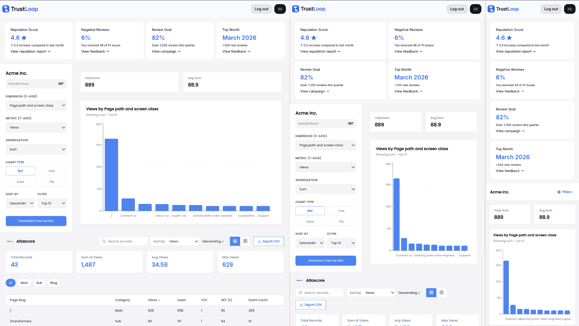
Task: Open the Page path and screen class dropdown
Action: pyautogui.click(x=36, y=105)
